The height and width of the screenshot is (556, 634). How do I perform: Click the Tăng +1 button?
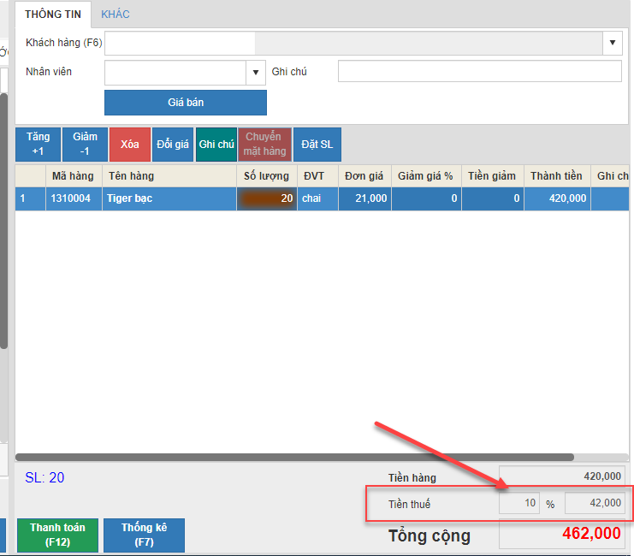click(x=38, y=145)
